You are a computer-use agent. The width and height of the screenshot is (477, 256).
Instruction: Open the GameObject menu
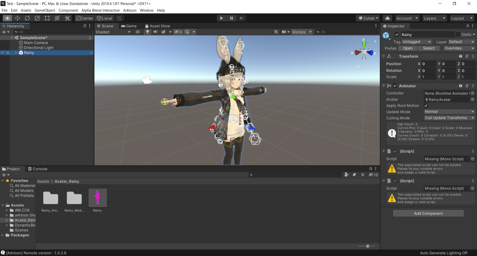point(45,10)
